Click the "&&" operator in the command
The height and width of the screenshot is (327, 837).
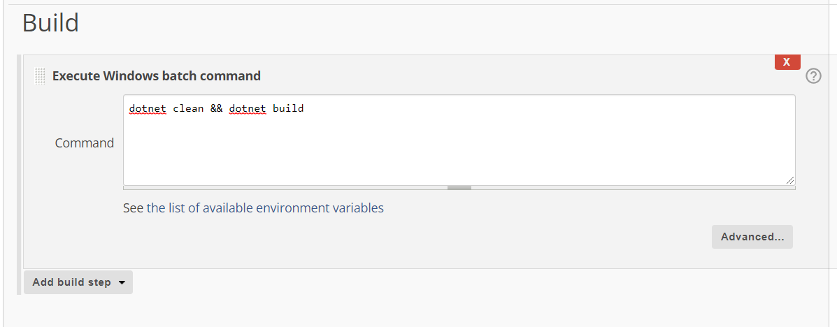point(216,109)
